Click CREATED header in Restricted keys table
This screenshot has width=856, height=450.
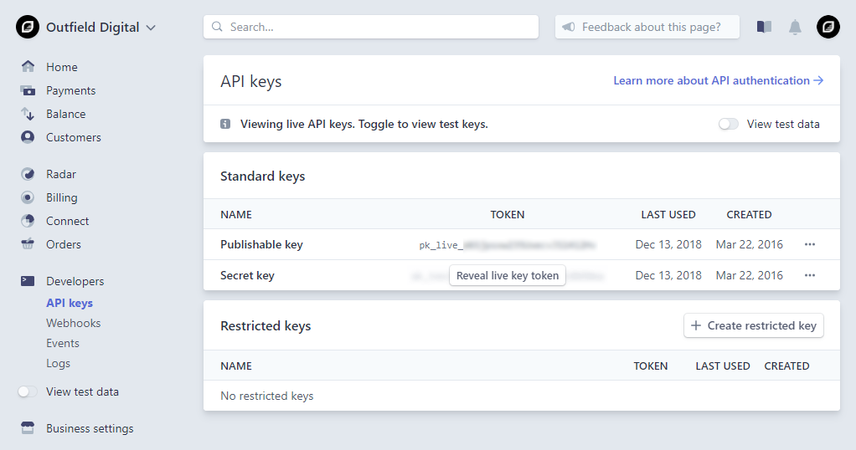click(786, 366)
